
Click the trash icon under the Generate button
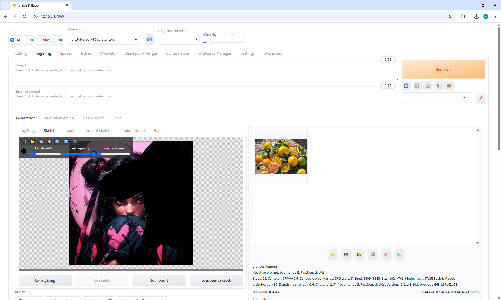417,85
